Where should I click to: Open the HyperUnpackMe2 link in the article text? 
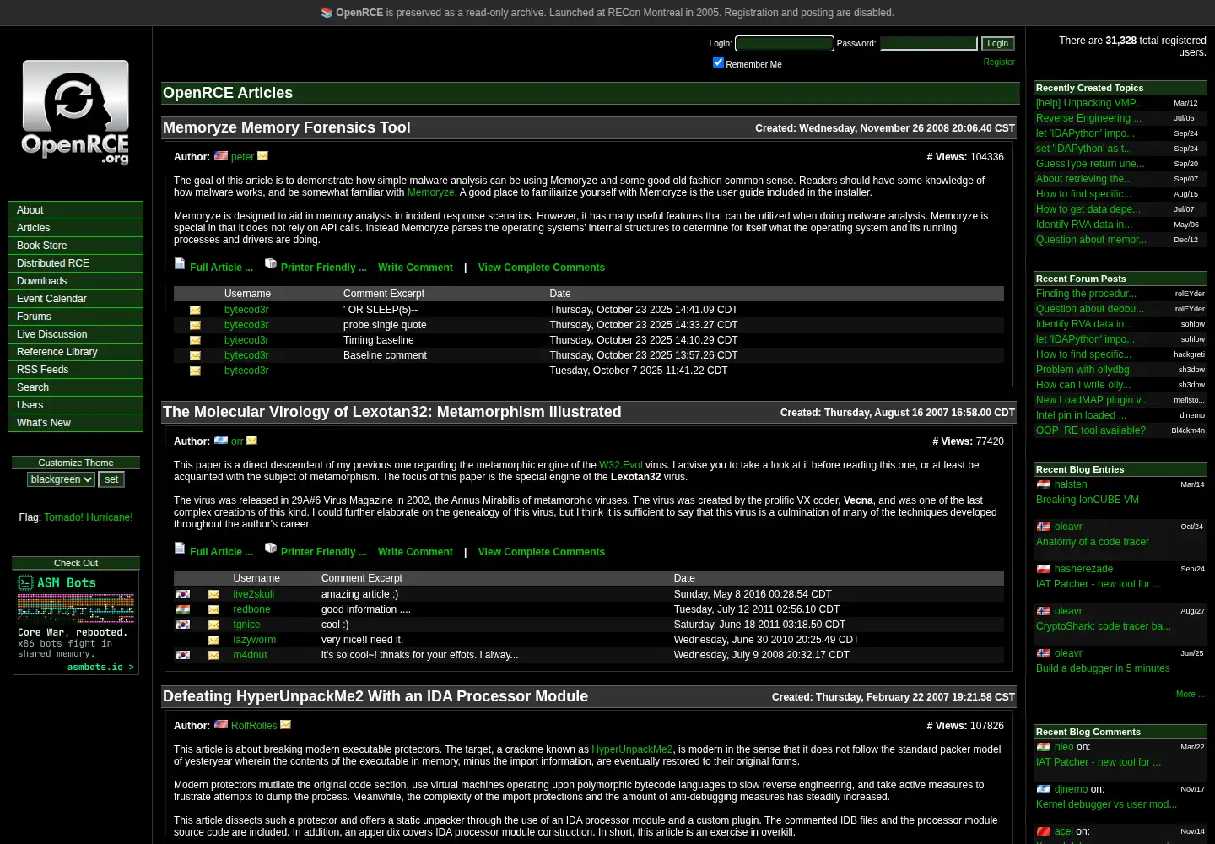(x=632, y=749)
